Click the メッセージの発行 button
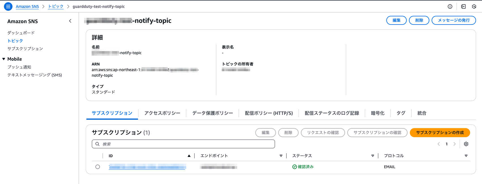This screenshot has height=184, width=482. tap(453, 20)
